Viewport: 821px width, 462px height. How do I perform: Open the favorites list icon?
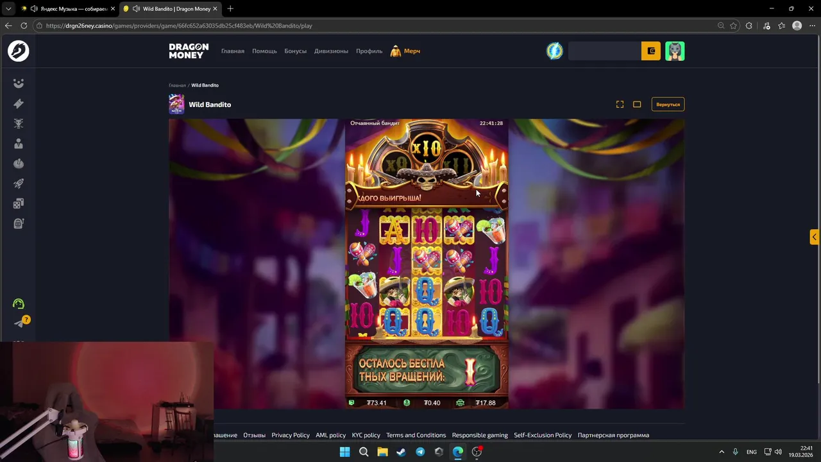(x=781, y=26)
